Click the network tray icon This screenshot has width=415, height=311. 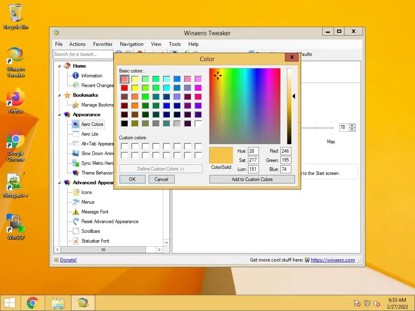coord(367,303)
